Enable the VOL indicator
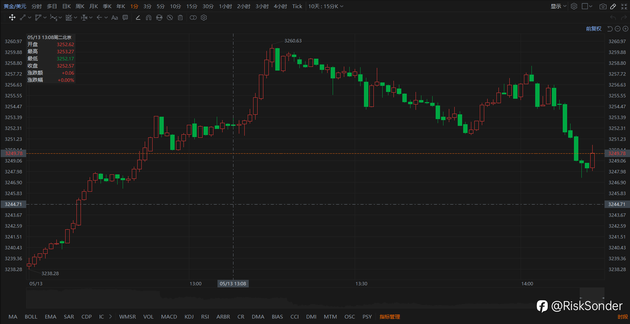 click(148, 317)
